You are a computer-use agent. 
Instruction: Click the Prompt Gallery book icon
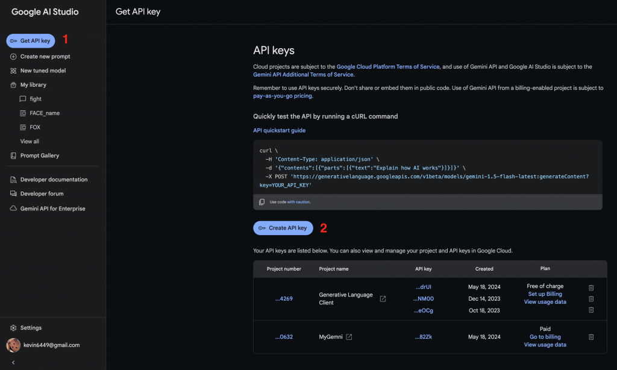(13, 156)
